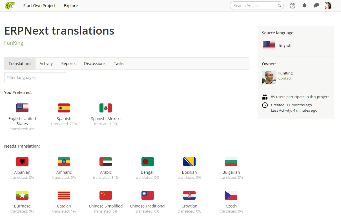Click the Catalan language name
The height and width of the screenshot is (219, 341).
click(64, 206)
